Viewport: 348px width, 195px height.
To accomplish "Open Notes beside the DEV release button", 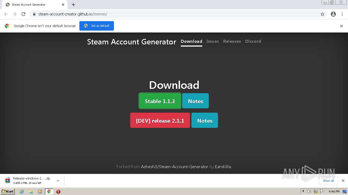I will pos(205,121).
